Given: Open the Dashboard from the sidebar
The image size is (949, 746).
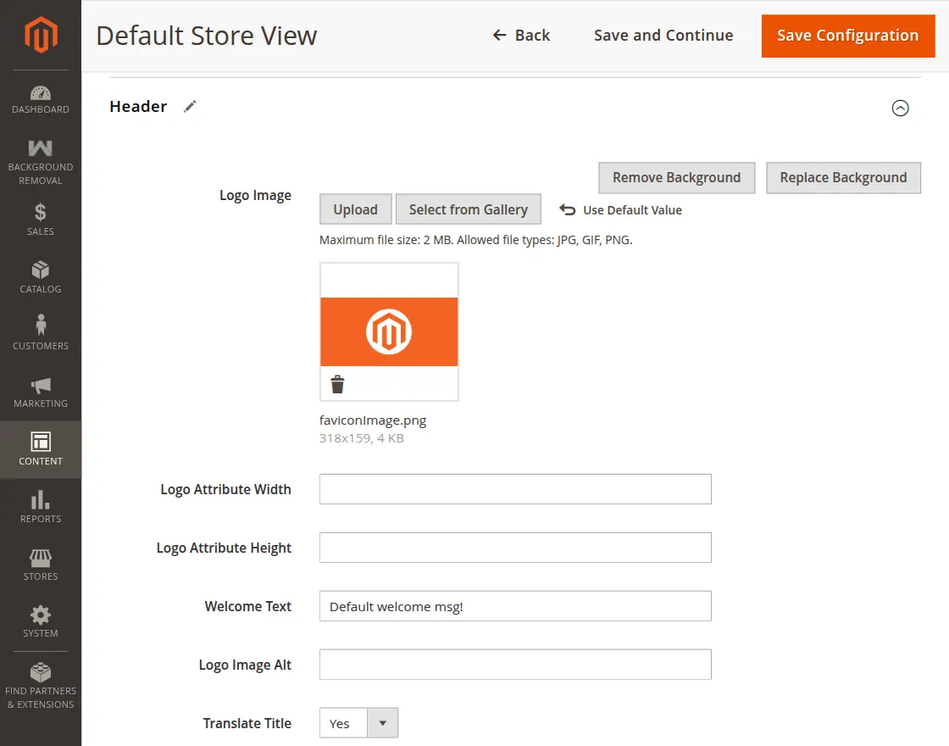Looking at the screenshot, I should tap(40, 96).
